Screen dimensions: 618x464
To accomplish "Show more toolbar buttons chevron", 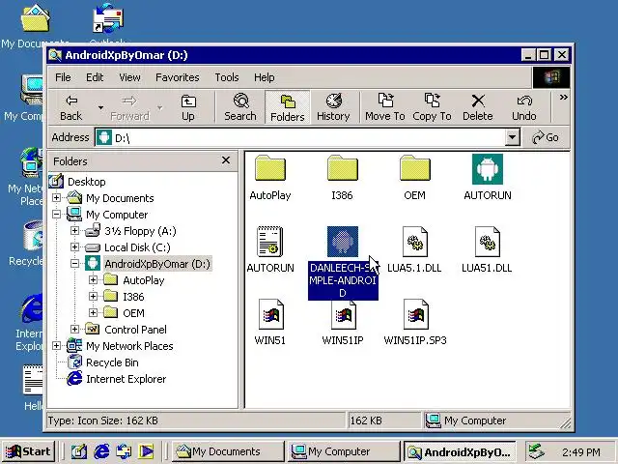I will (564, 97).
